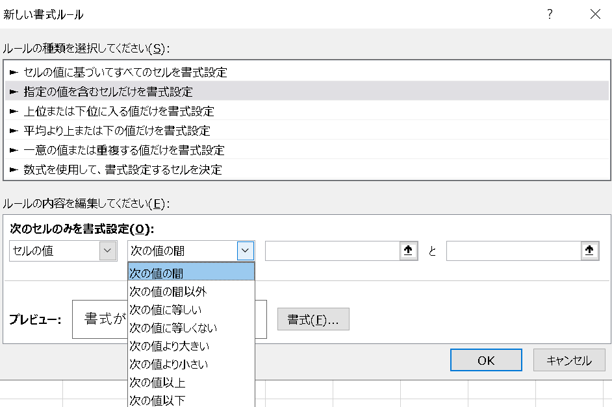Choose rule 上位または下位に入る値だけを書式設定
The width and height of the screenshot is (612, 407).
pos(307,111)
